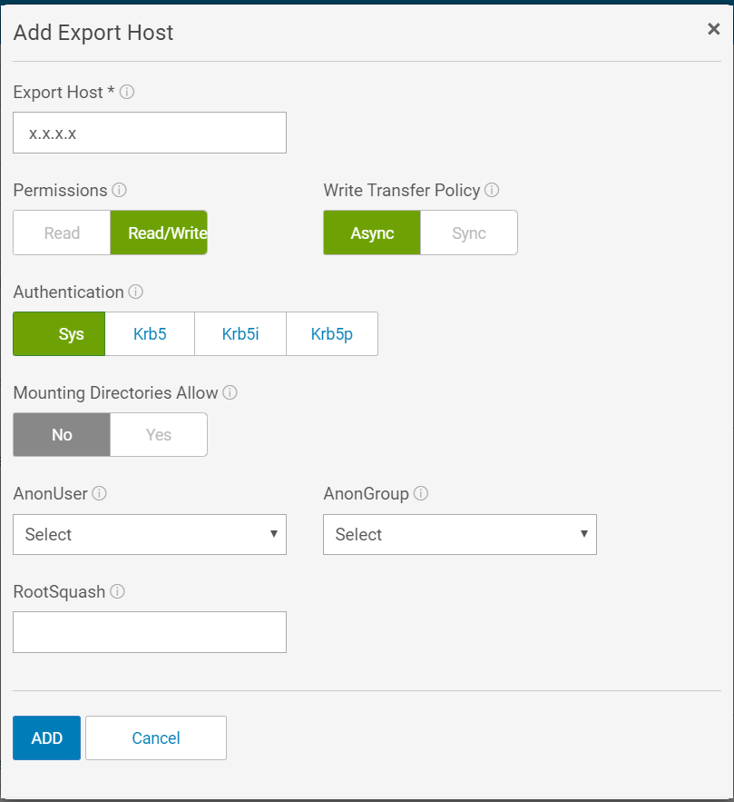
Task: Open the AnonGroup dropdown
Action: coord(459,534)
